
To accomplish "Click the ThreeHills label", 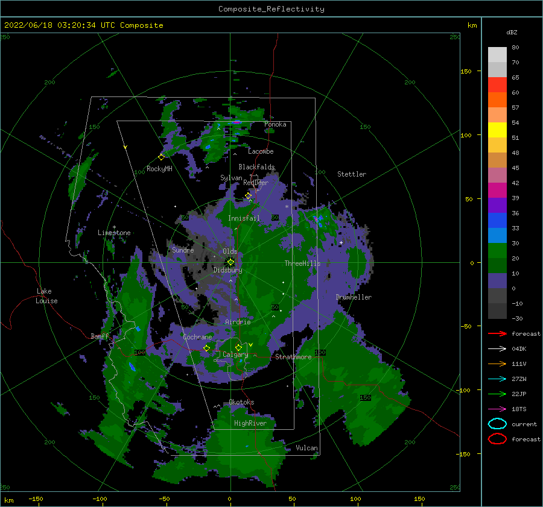I will click(x=303, y=263).
